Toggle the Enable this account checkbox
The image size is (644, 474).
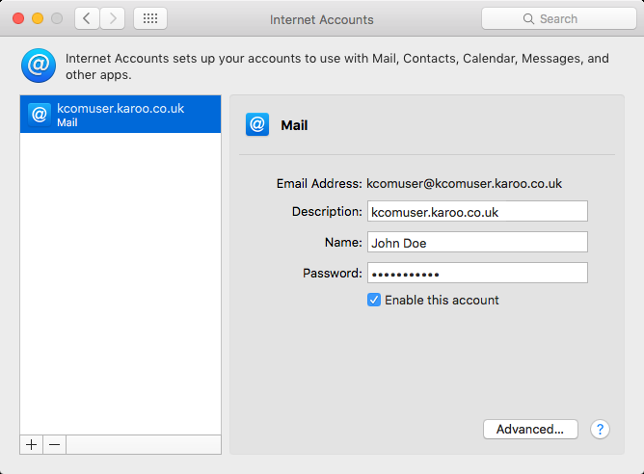tap(374, 300)
